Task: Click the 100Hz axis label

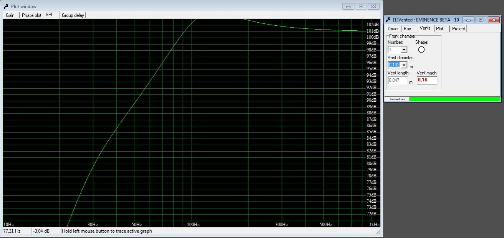Action: (193, 225)
